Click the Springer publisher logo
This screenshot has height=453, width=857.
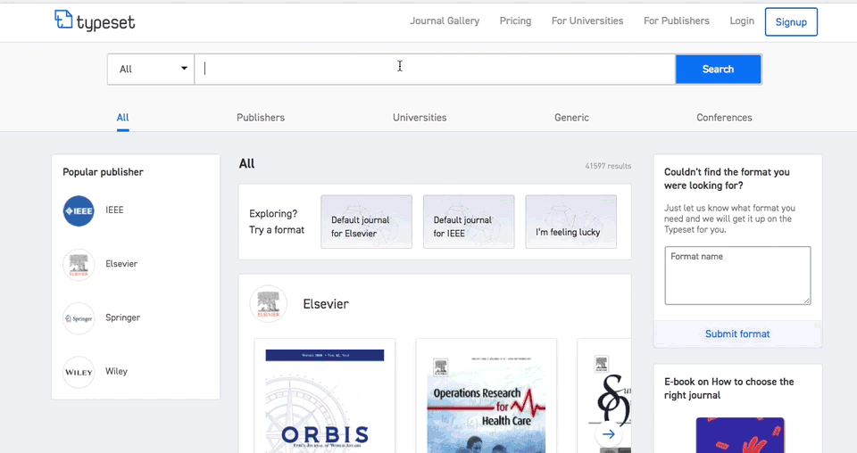click(x=79, y=318)
